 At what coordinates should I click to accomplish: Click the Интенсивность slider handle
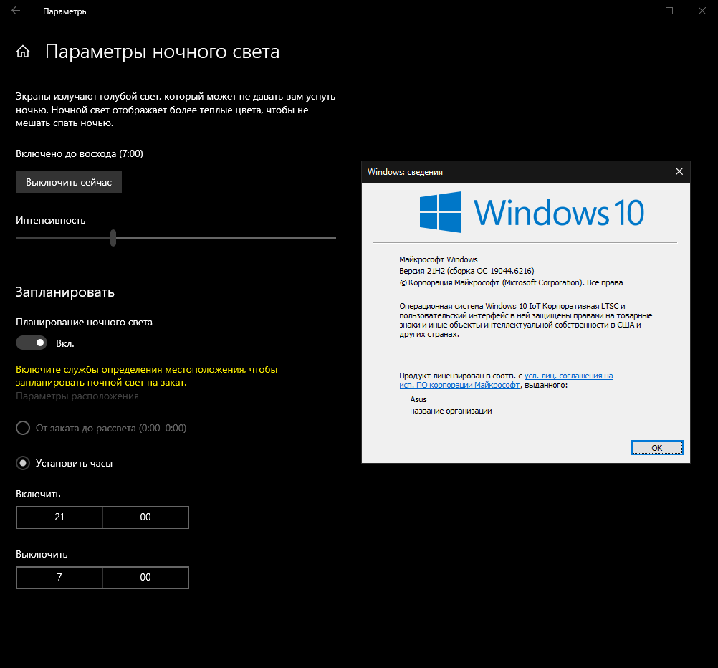click(113, 238)
